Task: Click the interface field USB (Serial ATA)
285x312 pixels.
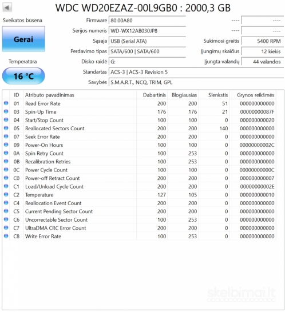Action: 147,41
